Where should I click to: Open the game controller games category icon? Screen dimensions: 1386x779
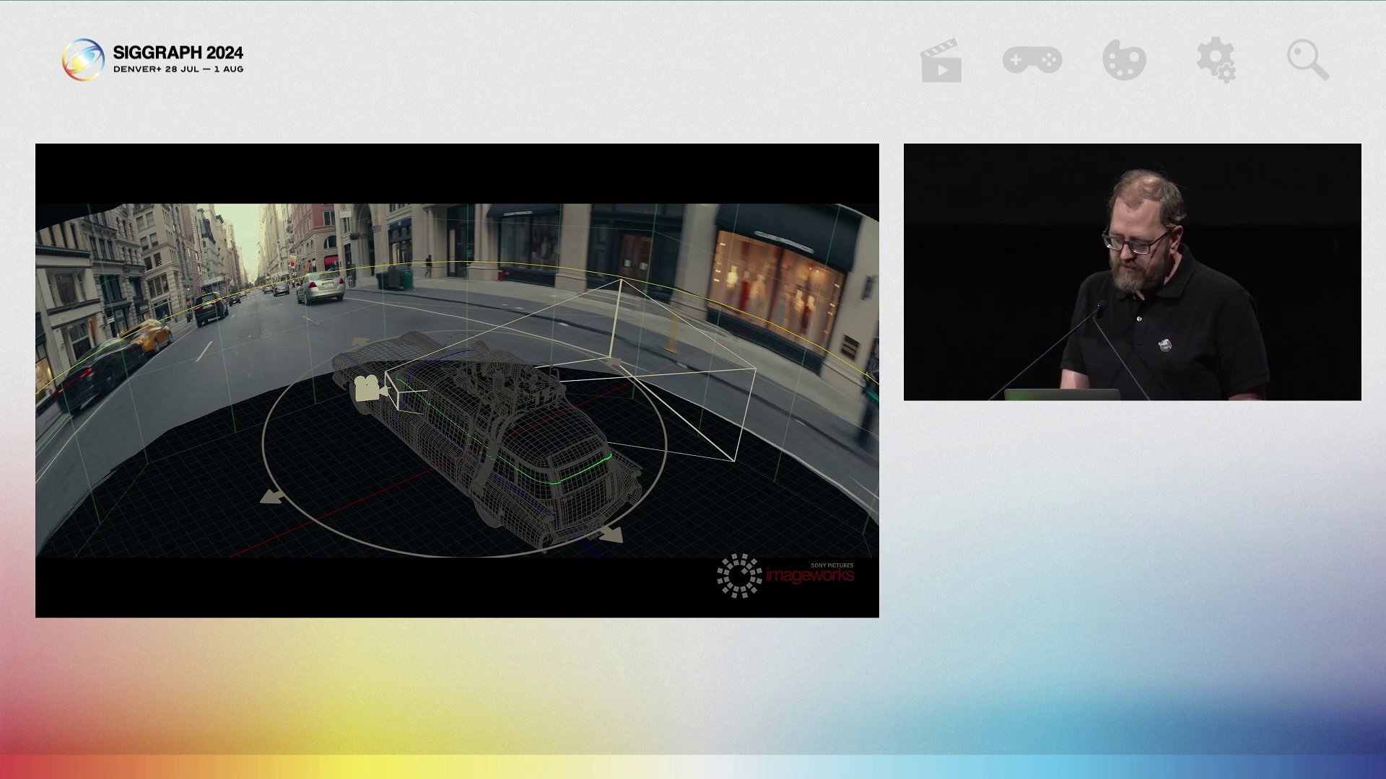tap(1032, 61)
